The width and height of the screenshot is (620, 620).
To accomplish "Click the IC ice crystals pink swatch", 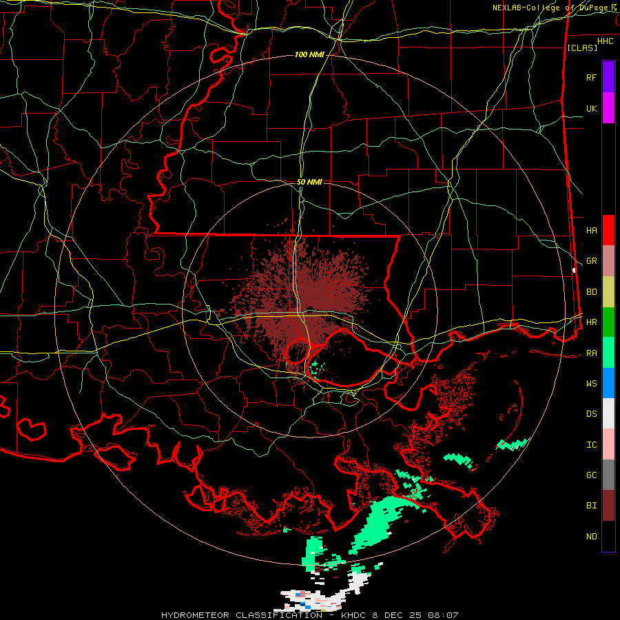I will click(608, 444).
